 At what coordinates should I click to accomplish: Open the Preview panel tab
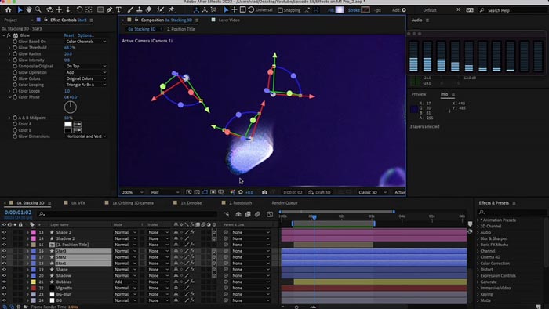pyautogui.click(x=419, y=94)
